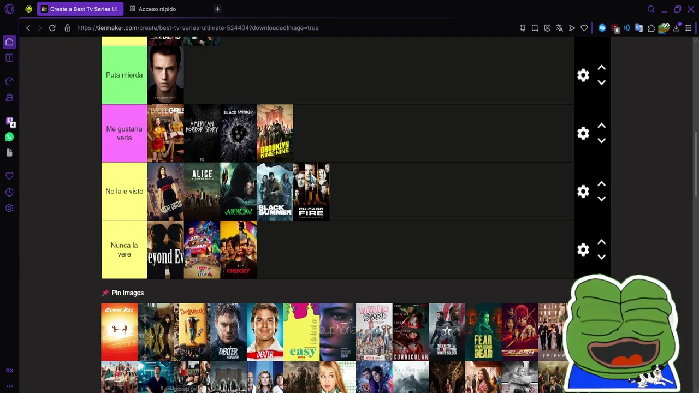The height and width of the screenshot is (393, 699).
Task: Focus the tiermaker.com address bar
Action: tap(198, 28)
